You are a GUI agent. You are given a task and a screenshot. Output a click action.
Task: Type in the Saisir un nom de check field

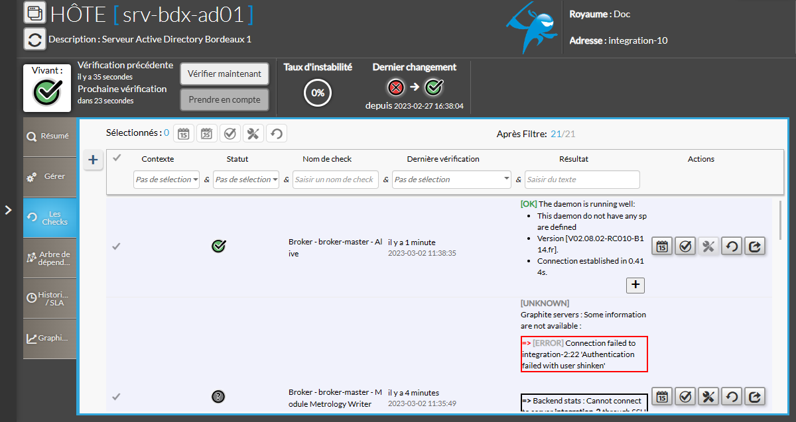pyautogui.click(x=335, y=180)
